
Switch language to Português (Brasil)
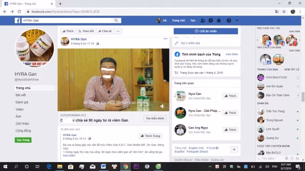[x=197, y=152]
